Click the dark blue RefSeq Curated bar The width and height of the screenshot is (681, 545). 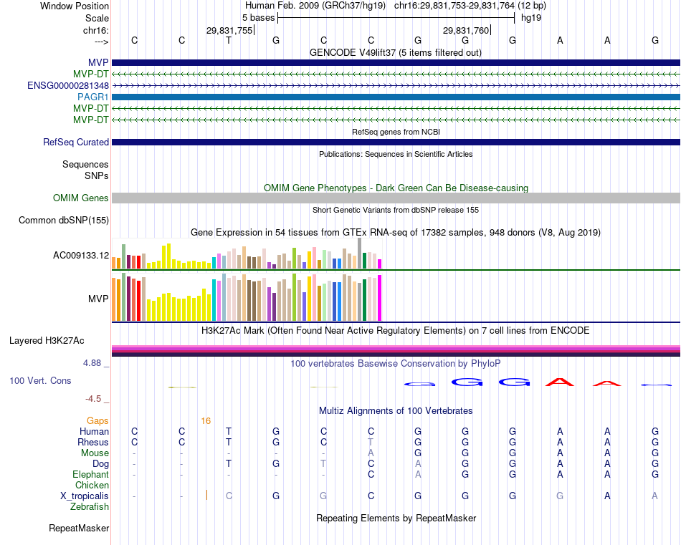[x=396, y=142]
